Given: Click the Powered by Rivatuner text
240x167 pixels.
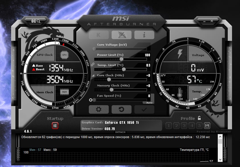Looking at the screenshot, I should 214,132.
